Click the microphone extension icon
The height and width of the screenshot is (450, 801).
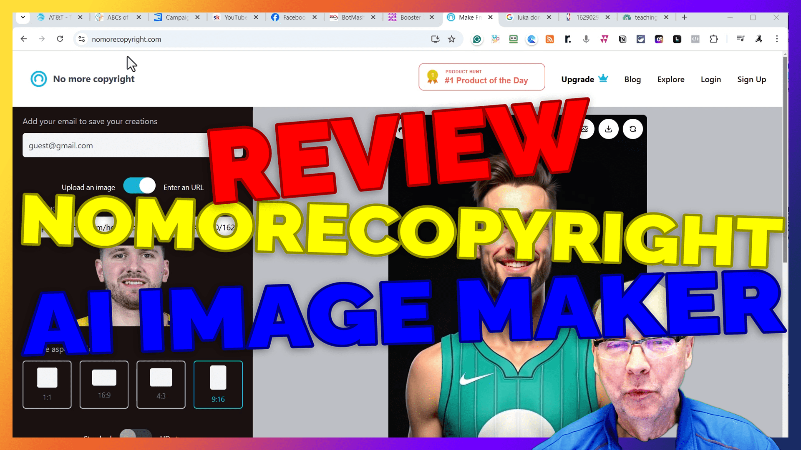tap(586, 39)
